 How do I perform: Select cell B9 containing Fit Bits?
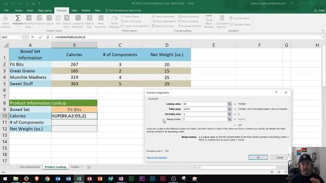(x=74, y=110)
